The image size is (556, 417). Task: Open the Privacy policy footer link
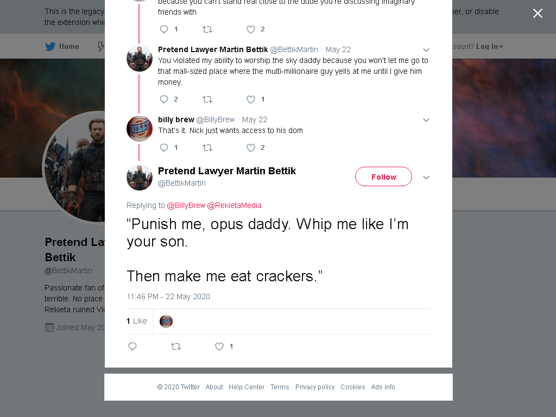click(x=315, y=387)
